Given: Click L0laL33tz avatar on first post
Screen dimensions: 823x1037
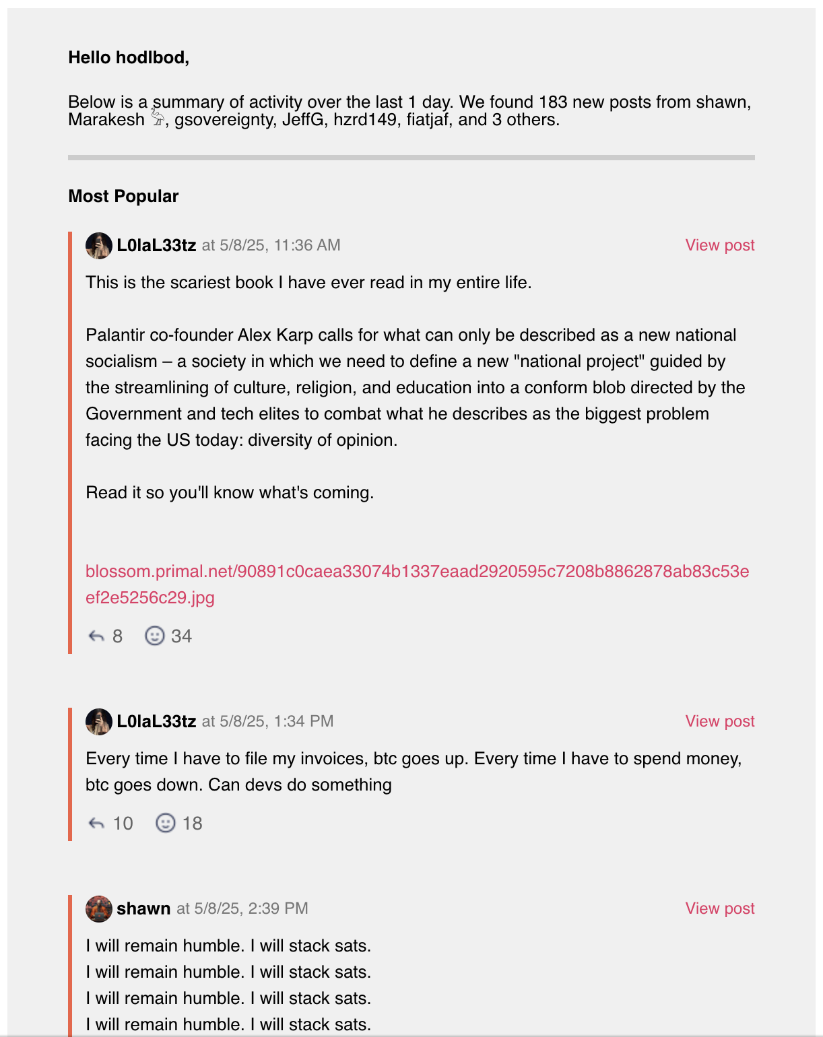Looking at the screenshot, I should (99, 246).
